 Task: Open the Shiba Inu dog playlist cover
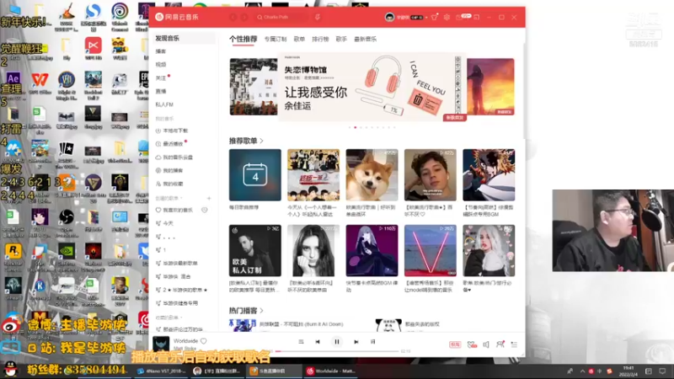tap(372, 175)
